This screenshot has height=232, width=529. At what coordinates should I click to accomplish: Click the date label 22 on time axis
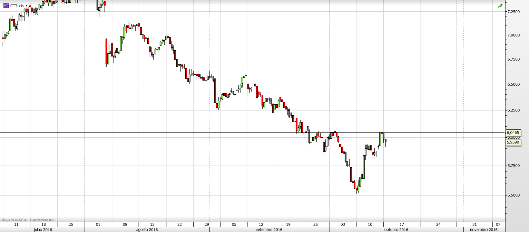click(179, 224)
